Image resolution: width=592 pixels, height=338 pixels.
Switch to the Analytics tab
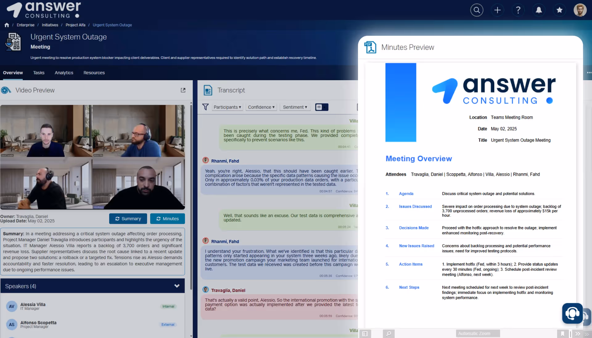tap(64, 73)
